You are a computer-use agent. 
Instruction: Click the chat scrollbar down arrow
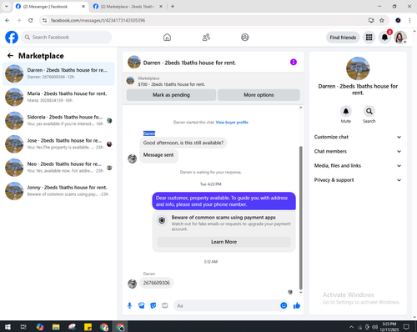tap(300, 293)
